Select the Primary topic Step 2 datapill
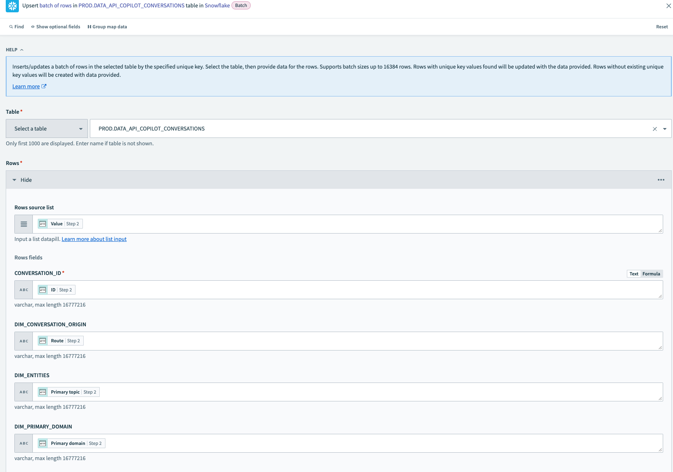The image size is (673, 472). [x=69, y=392]
